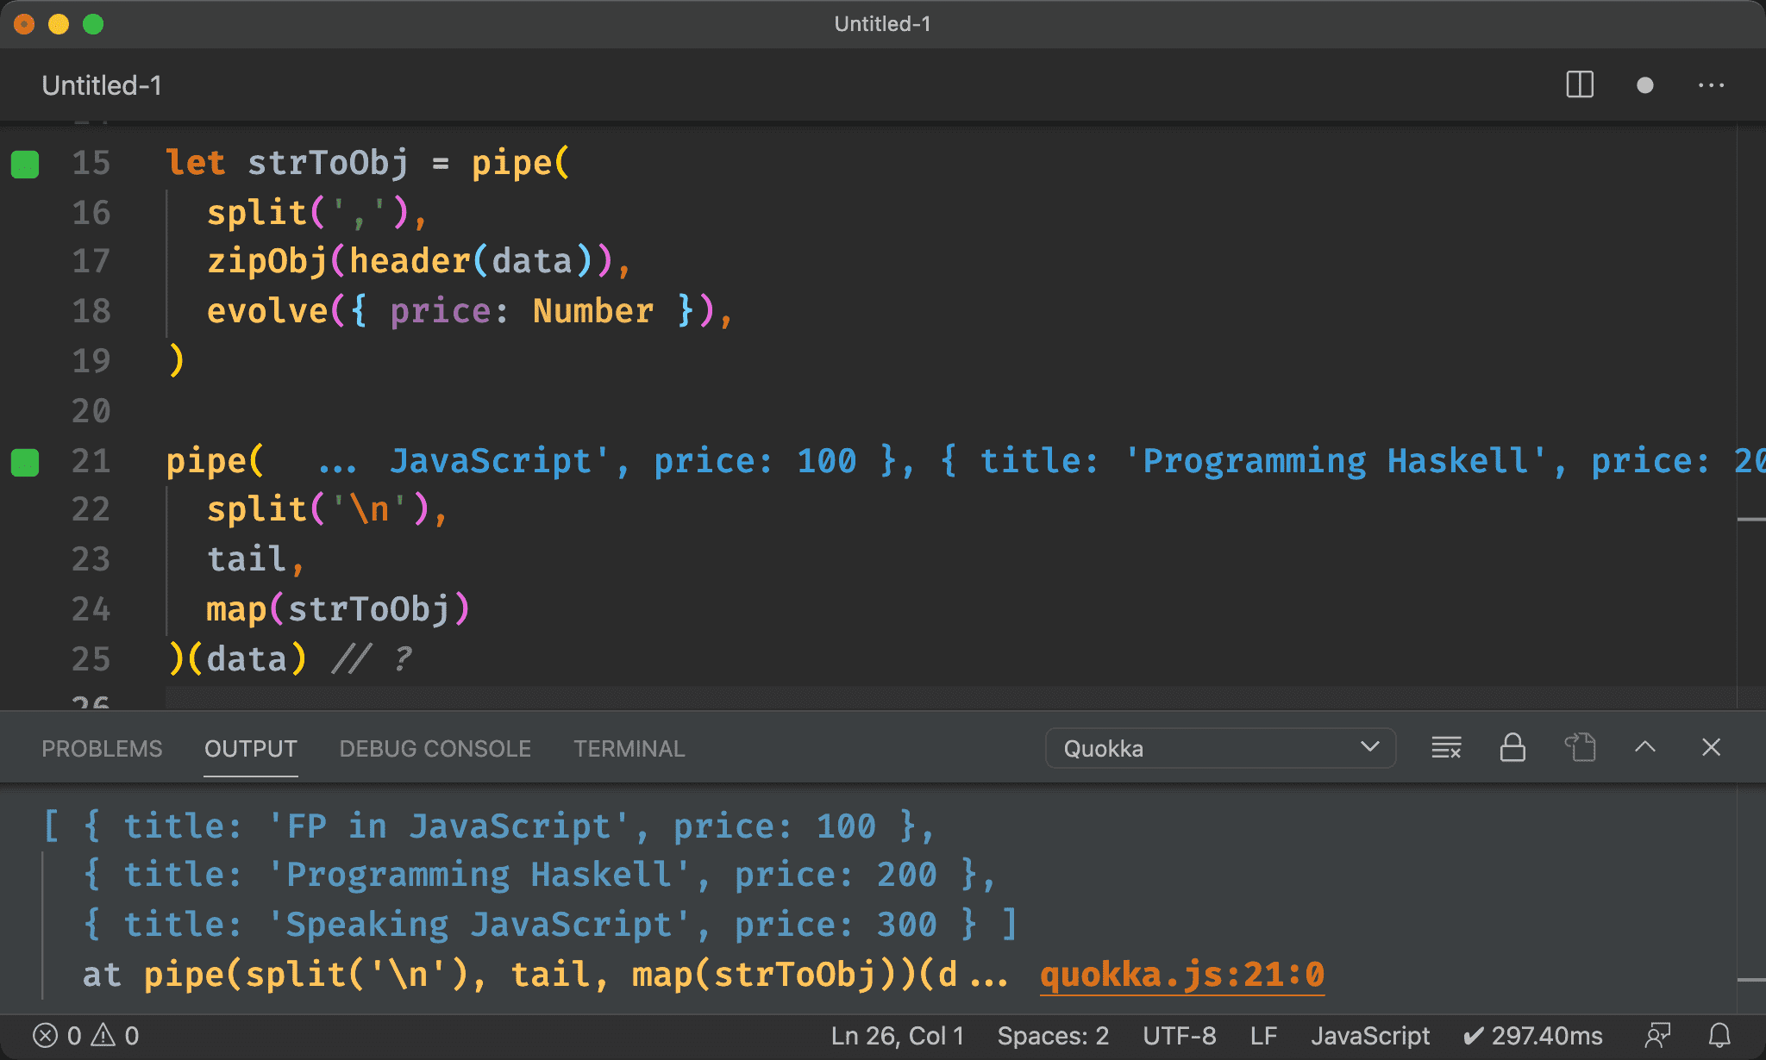Image resolution: width=1766 pixels, height=1060 pixels.
Task: Click the inline Quokka result on line 21
Action: pos(1042,461)
